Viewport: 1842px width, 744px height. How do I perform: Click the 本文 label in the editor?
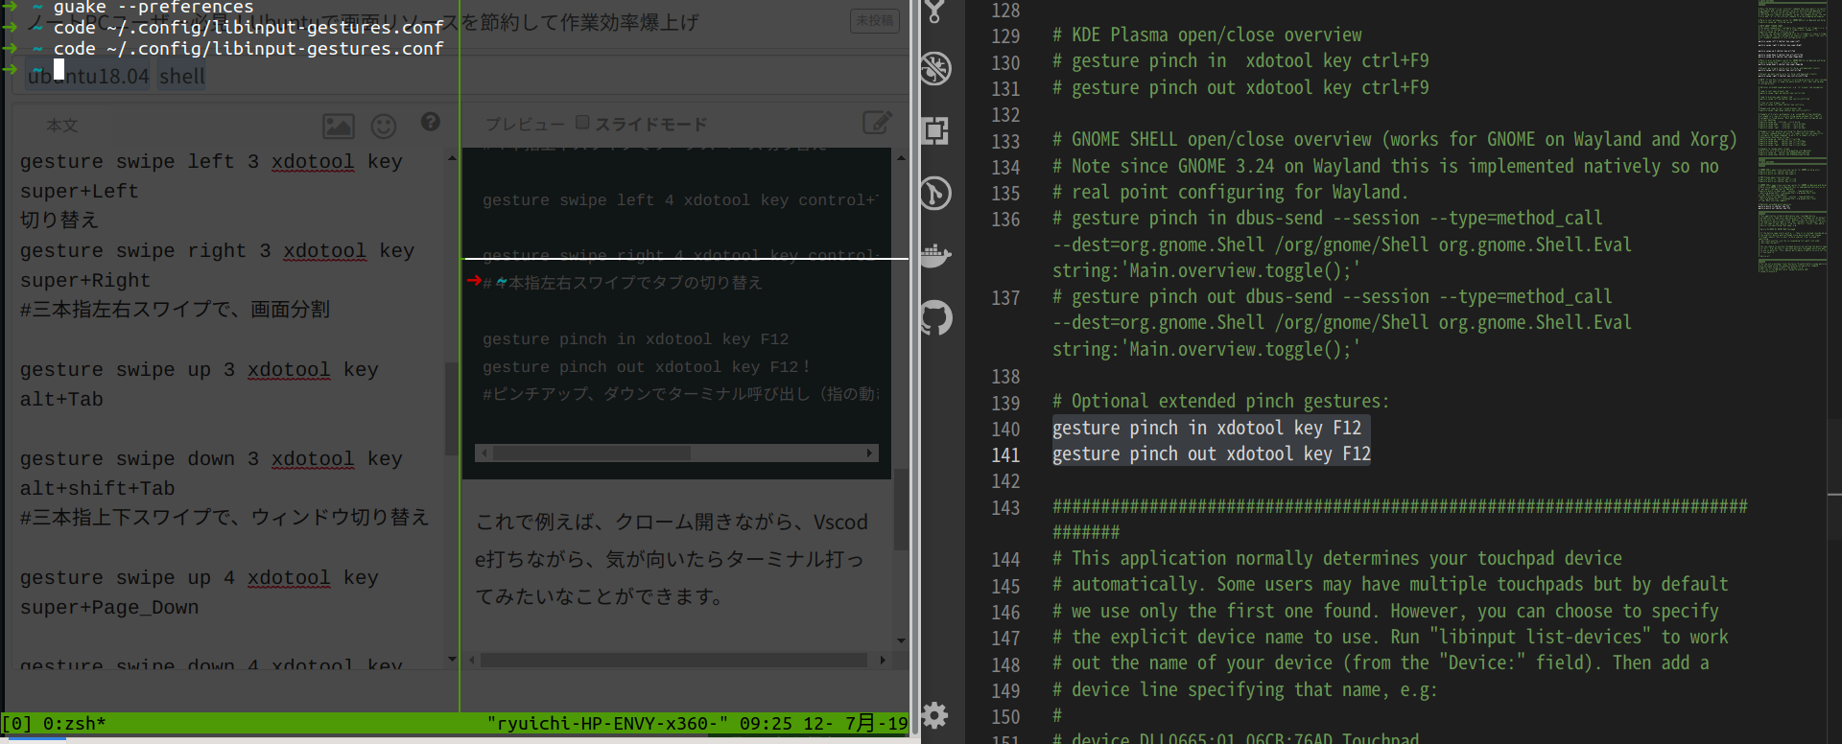62,126
